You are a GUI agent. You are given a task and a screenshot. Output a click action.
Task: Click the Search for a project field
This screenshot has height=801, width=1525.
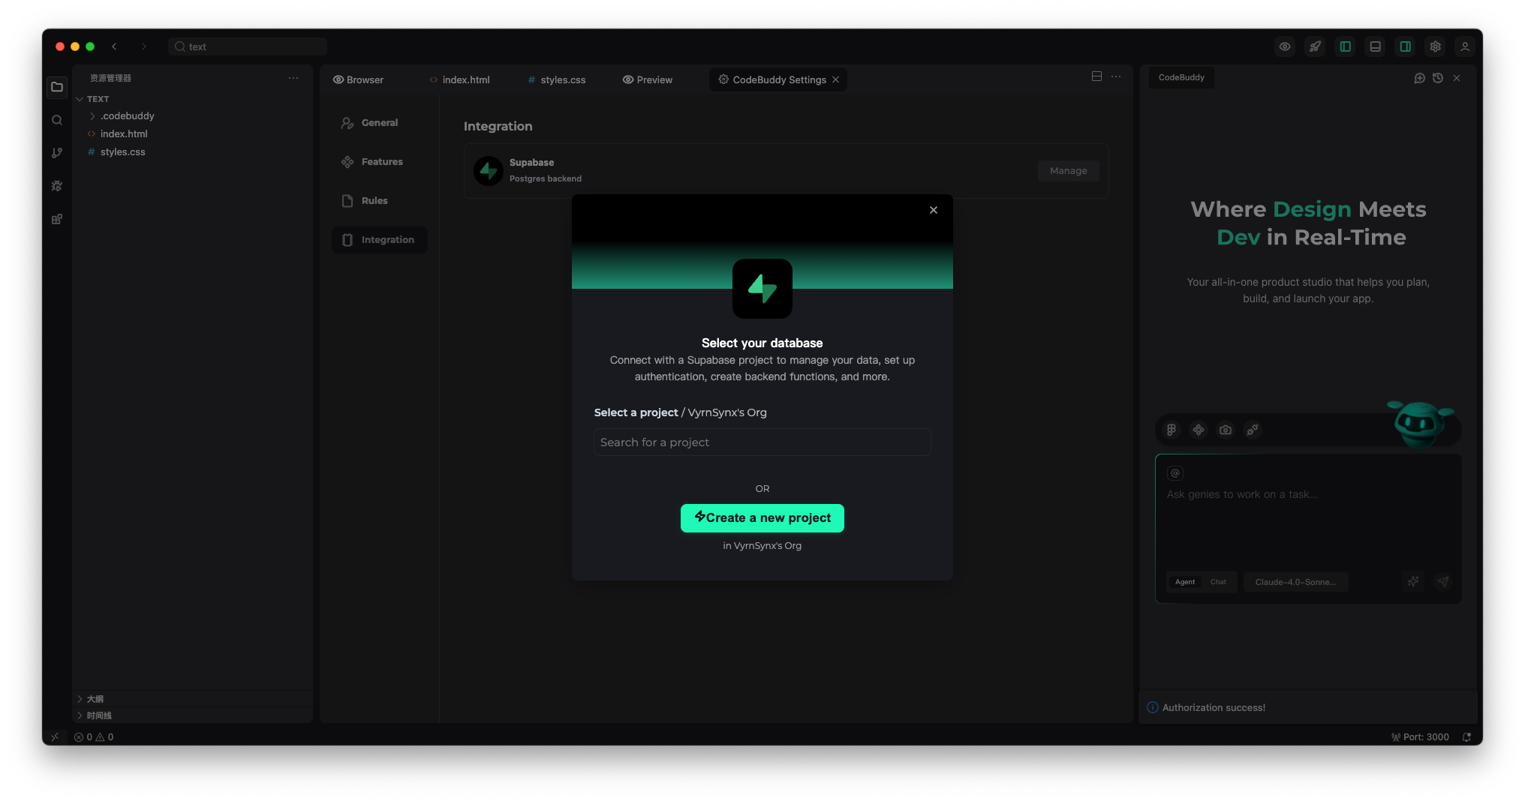tap(762, 442)
